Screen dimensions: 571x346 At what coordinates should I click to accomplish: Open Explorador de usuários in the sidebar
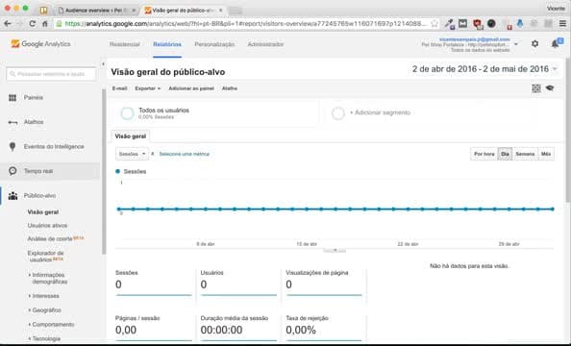(x=45, y=257)
